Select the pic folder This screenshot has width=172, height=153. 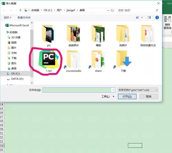49,35
